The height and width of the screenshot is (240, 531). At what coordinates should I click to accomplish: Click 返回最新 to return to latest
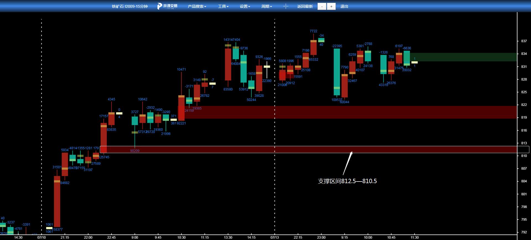tap(305, 6)
